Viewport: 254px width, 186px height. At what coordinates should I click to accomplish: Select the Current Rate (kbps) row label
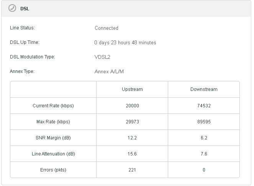click(53, 106)
